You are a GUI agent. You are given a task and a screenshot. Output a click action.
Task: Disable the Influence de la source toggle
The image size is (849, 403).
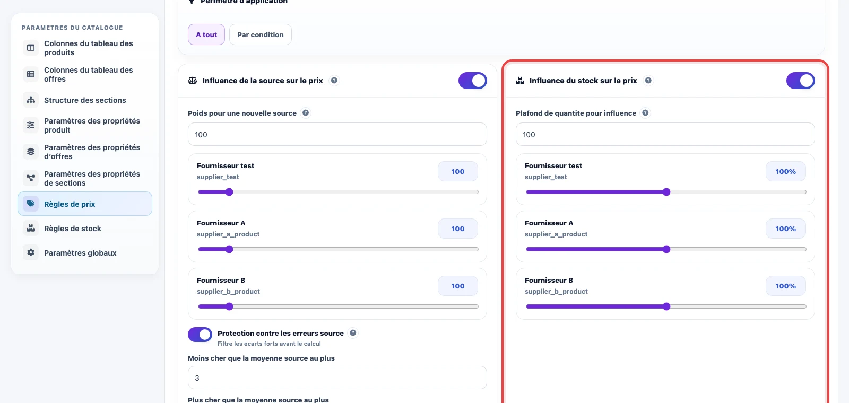(473, 81)
